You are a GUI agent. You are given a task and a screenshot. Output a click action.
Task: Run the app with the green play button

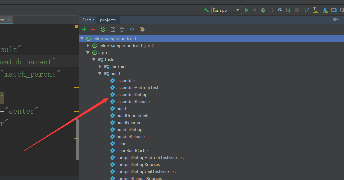(x=246, y=10)
